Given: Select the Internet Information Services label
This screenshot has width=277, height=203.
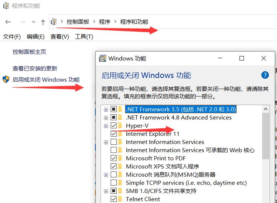Looking at the screenshot, I should point(165,142).
